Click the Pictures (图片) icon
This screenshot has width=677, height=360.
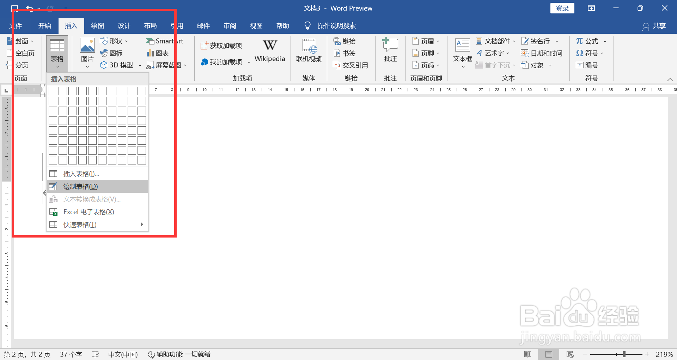point(87,53)
